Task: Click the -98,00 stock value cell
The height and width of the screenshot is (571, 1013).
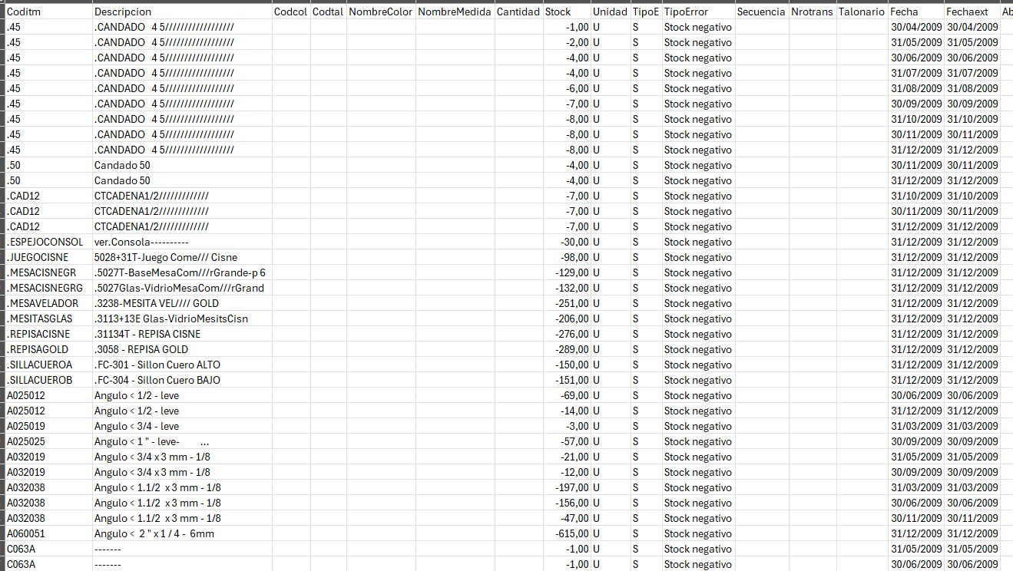Action: [x=566, y=257]
